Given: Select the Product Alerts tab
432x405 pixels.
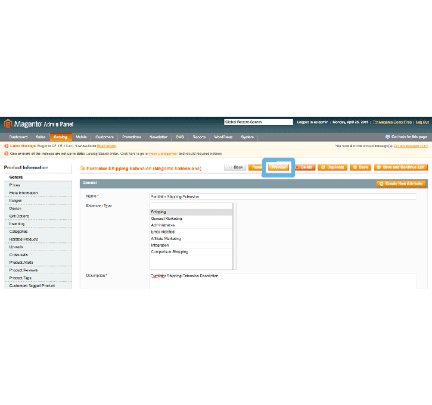Looking at the screenshot, I should pyautogui.click(x=38, y=263).
